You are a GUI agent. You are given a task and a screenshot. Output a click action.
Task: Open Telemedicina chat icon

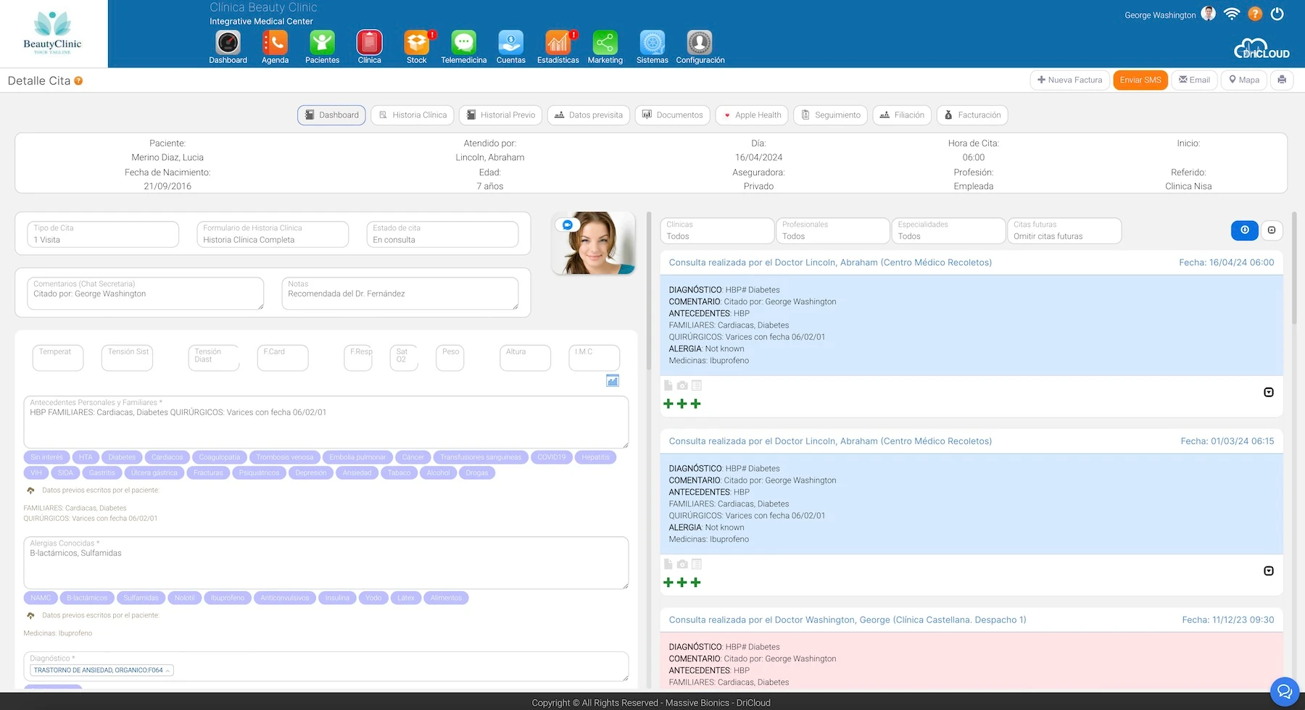pos(463,43)
